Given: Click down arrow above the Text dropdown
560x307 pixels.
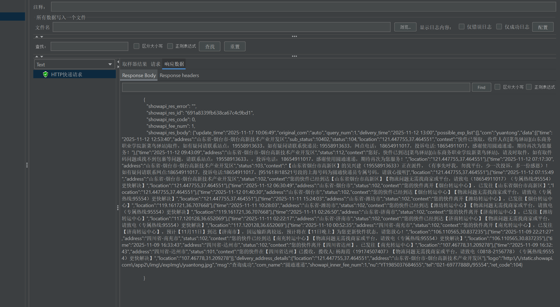Looking at the screenshot, I should coord(42,56).
